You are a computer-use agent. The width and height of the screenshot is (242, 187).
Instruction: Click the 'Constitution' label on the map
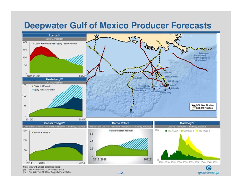145,86
